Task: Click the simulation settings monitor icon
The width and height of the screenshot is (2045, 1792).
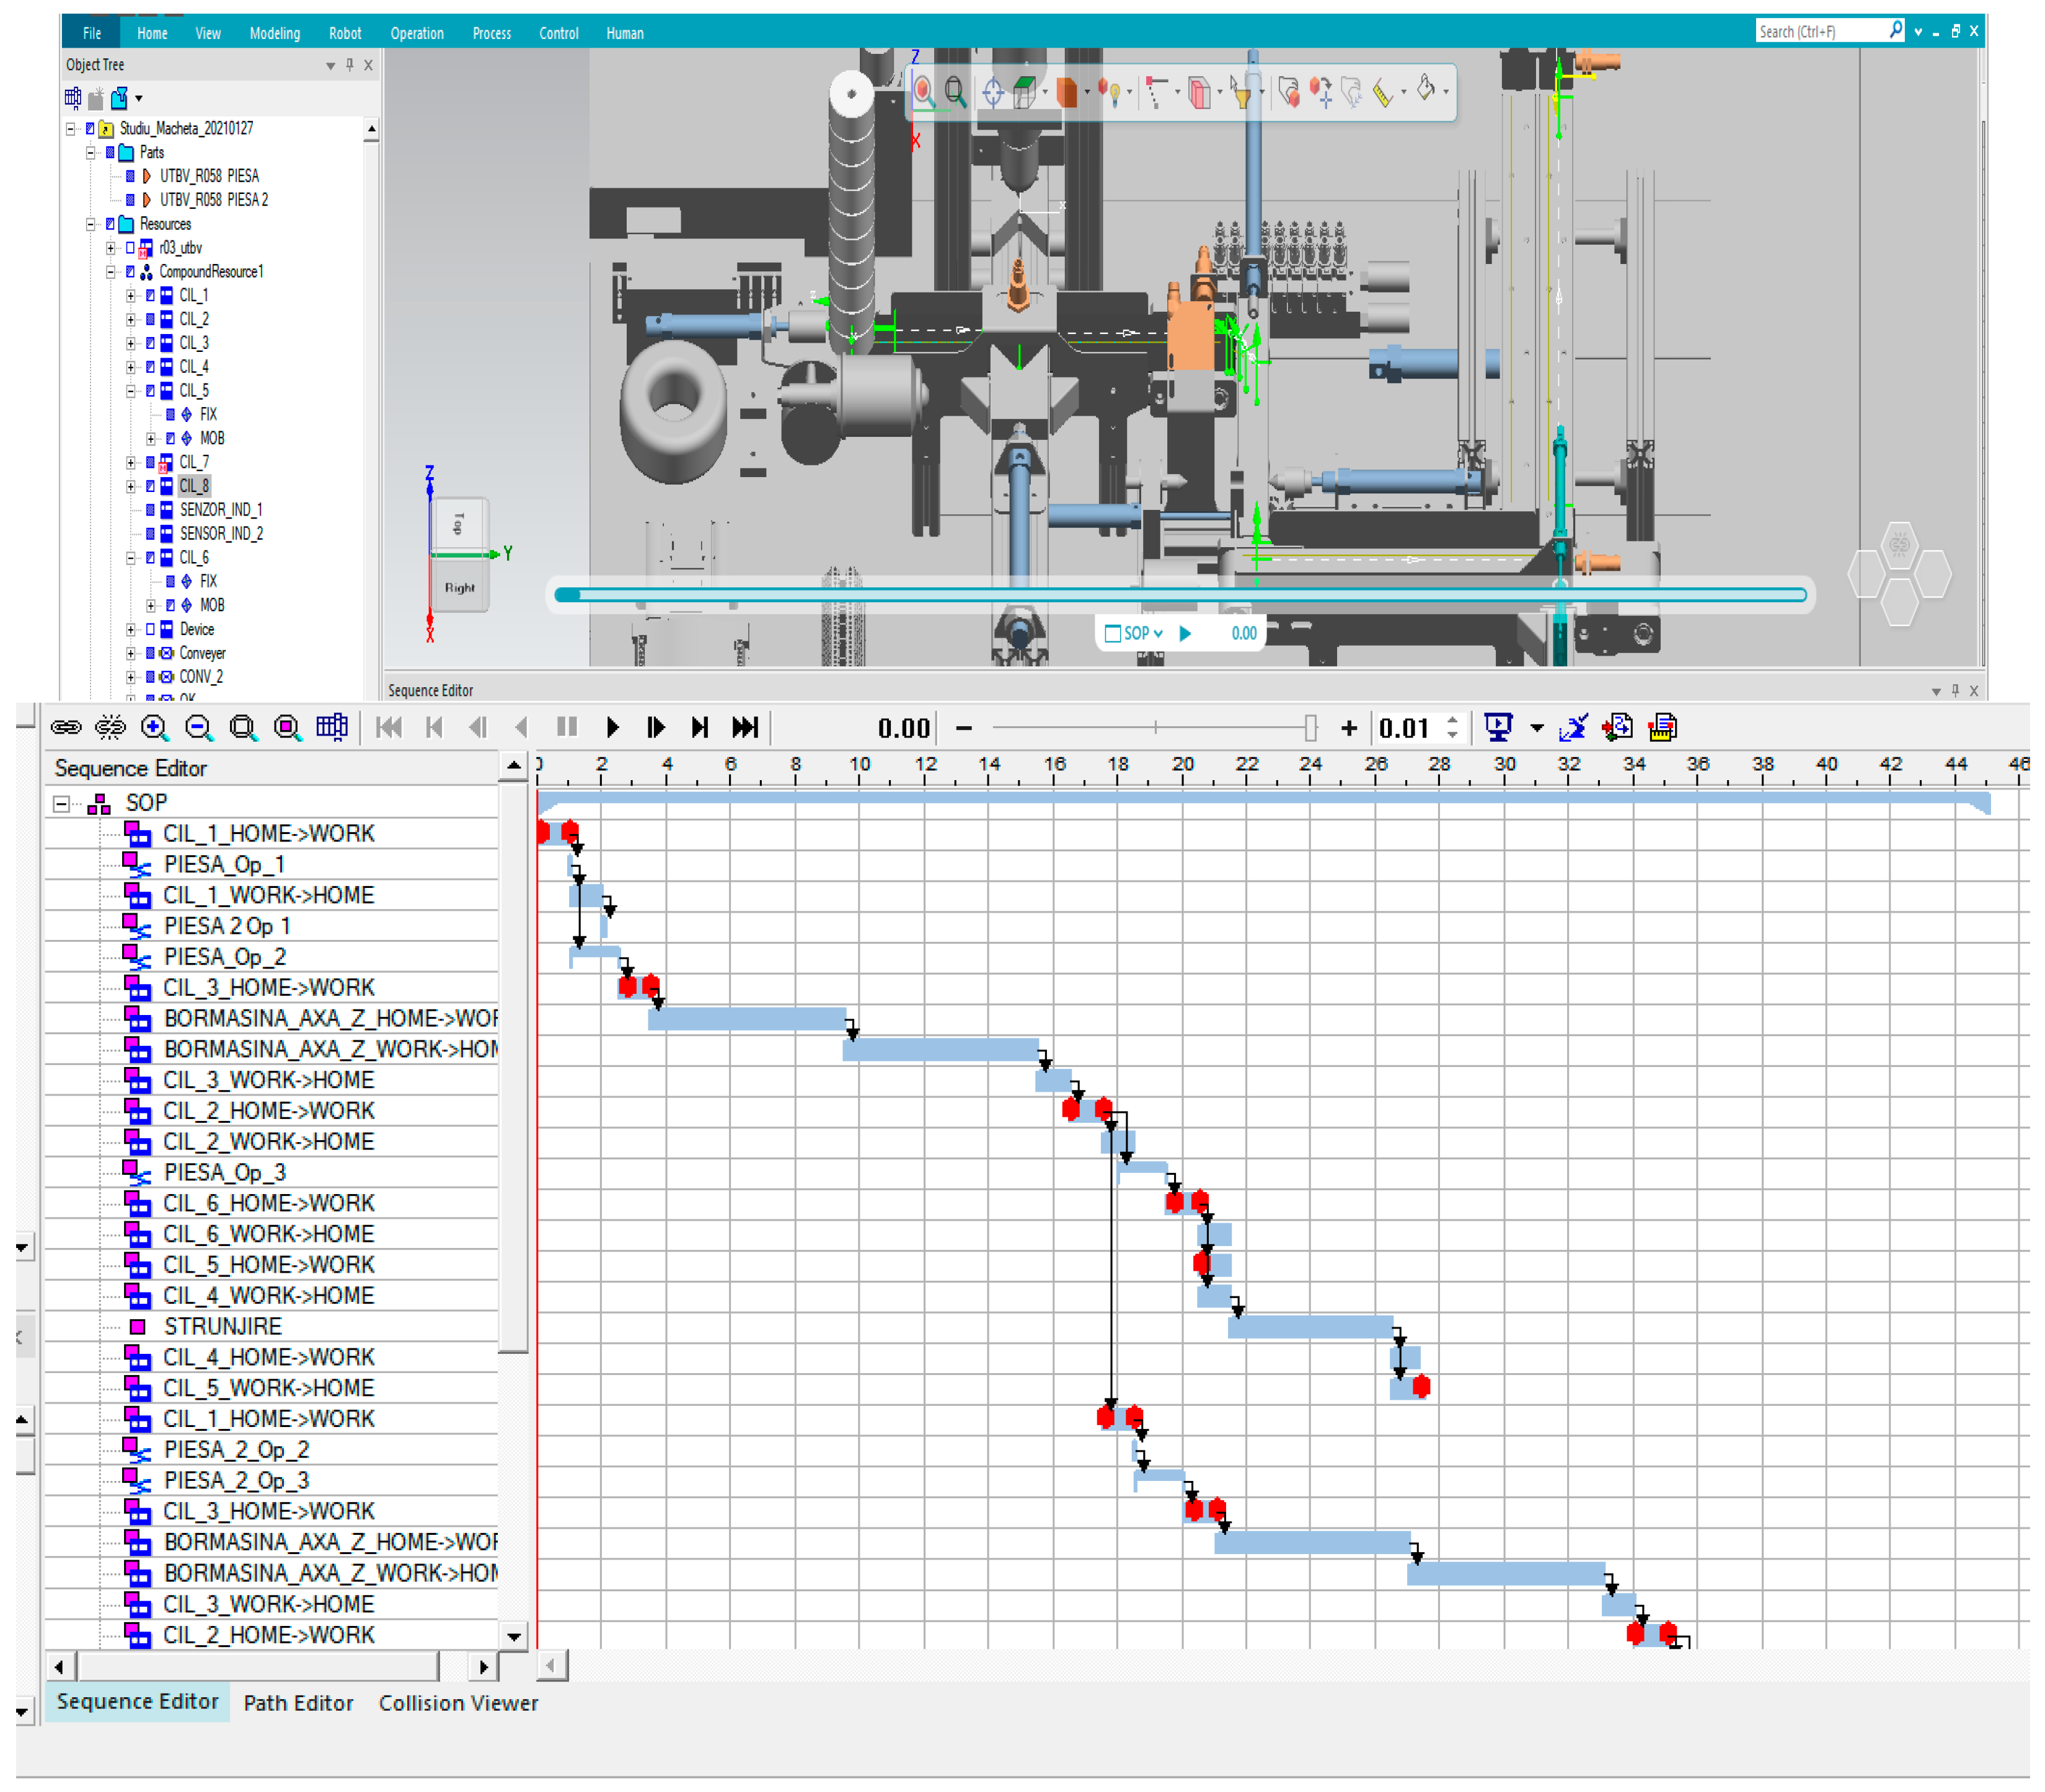Action: pyautogui.click(x=1498, y=728)
